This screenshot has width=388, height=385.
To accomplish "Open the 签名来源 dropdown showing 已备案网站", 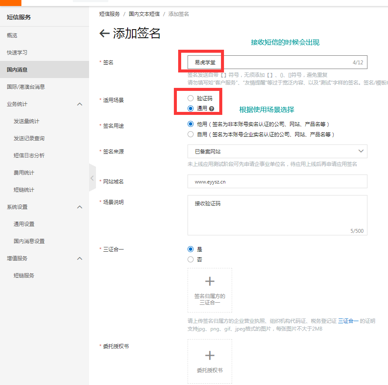I will [277, 151].
